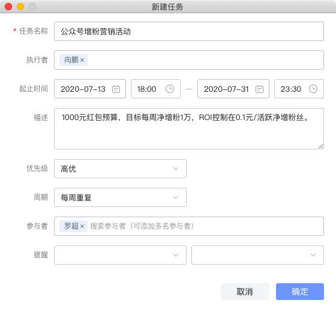Click the 18:00 start time clock icon
This screenshot has height=312, width=336.
pos(170,89)
